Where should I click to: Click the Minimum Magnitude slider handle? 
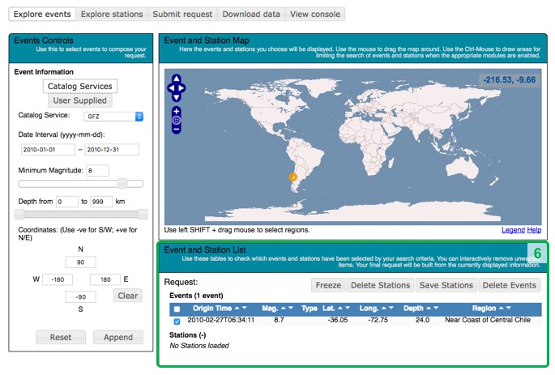pos(122,183)
